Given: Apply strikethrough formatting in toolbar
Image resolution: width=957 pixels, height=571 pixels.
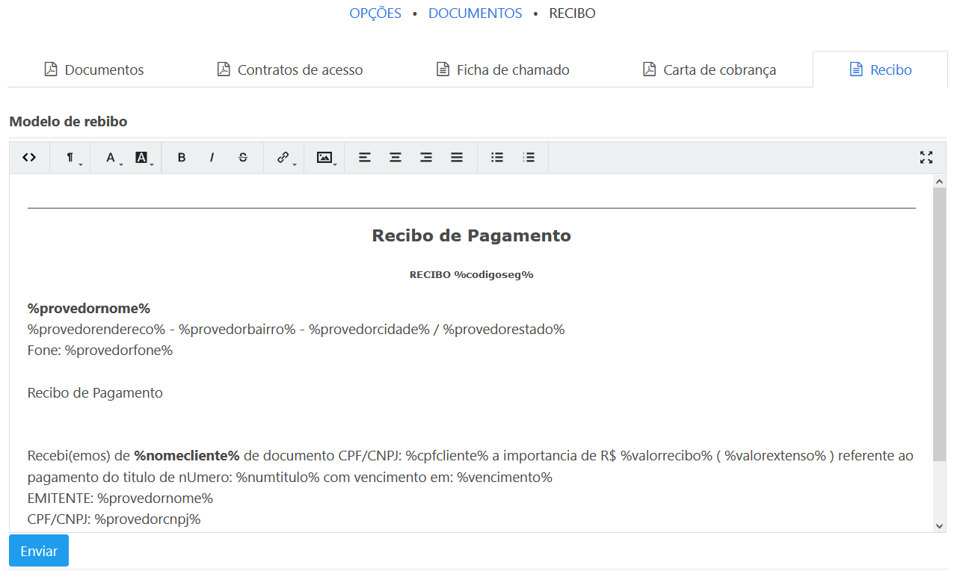Looking at the screenshot, I should 243,158.
